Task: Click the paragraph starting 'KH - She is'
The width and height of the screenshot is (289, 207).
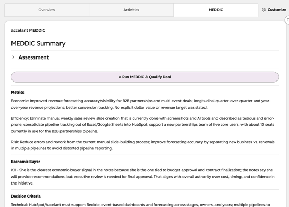Action: tap(142, 177)
